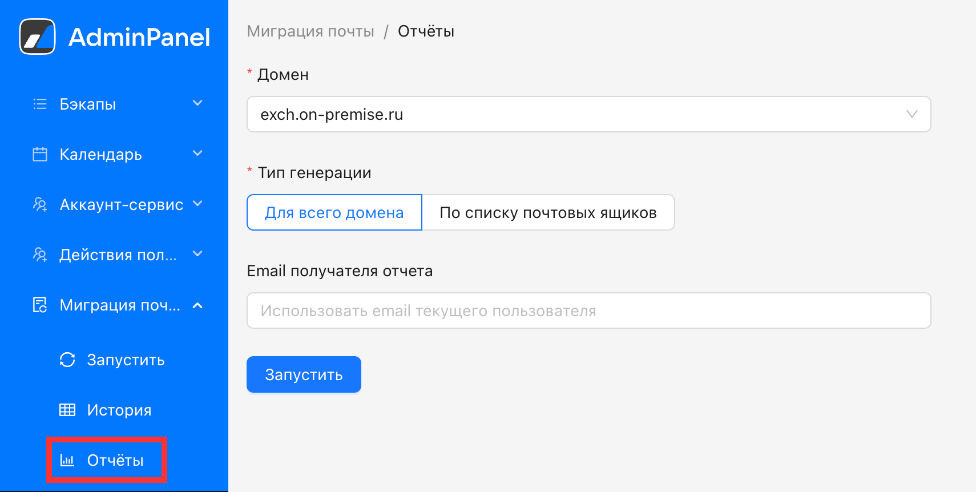Click the Календарь calendar icon
The height and width of the screenshot is (492, 976).
pyautogui.click(x=40, y=154)
